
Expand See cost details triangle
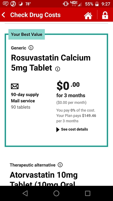tap(58, 130)
